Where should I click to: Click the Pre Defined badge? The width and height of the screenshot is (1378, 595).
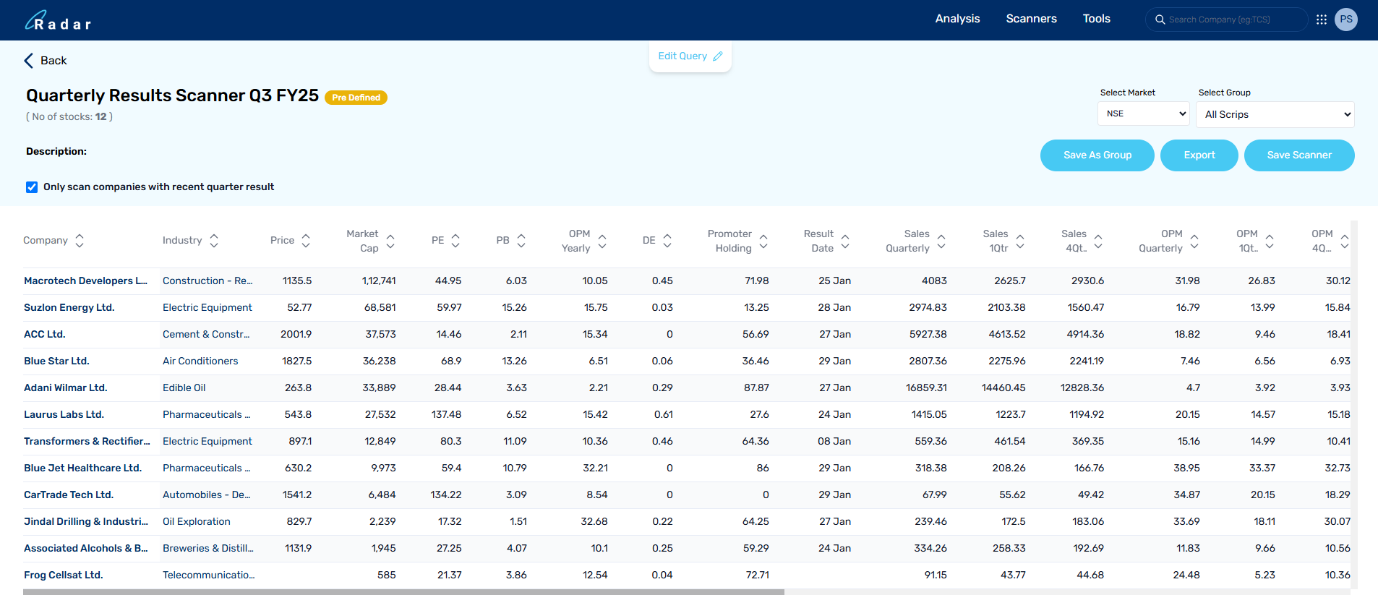356,98
